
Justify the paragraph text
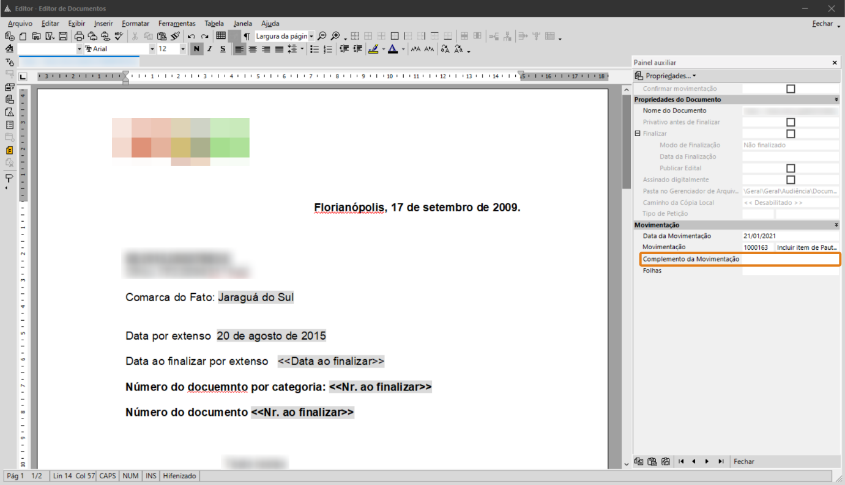(x=279, y=49)
